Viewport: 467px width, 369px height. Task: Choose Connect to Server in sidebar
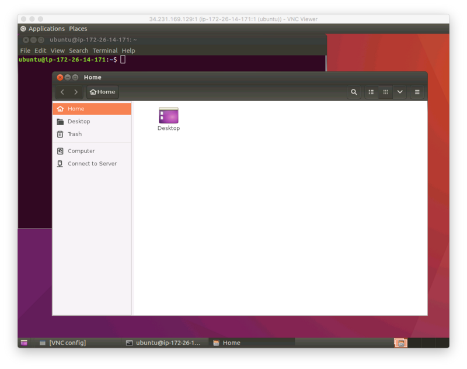tap(92, 164)
